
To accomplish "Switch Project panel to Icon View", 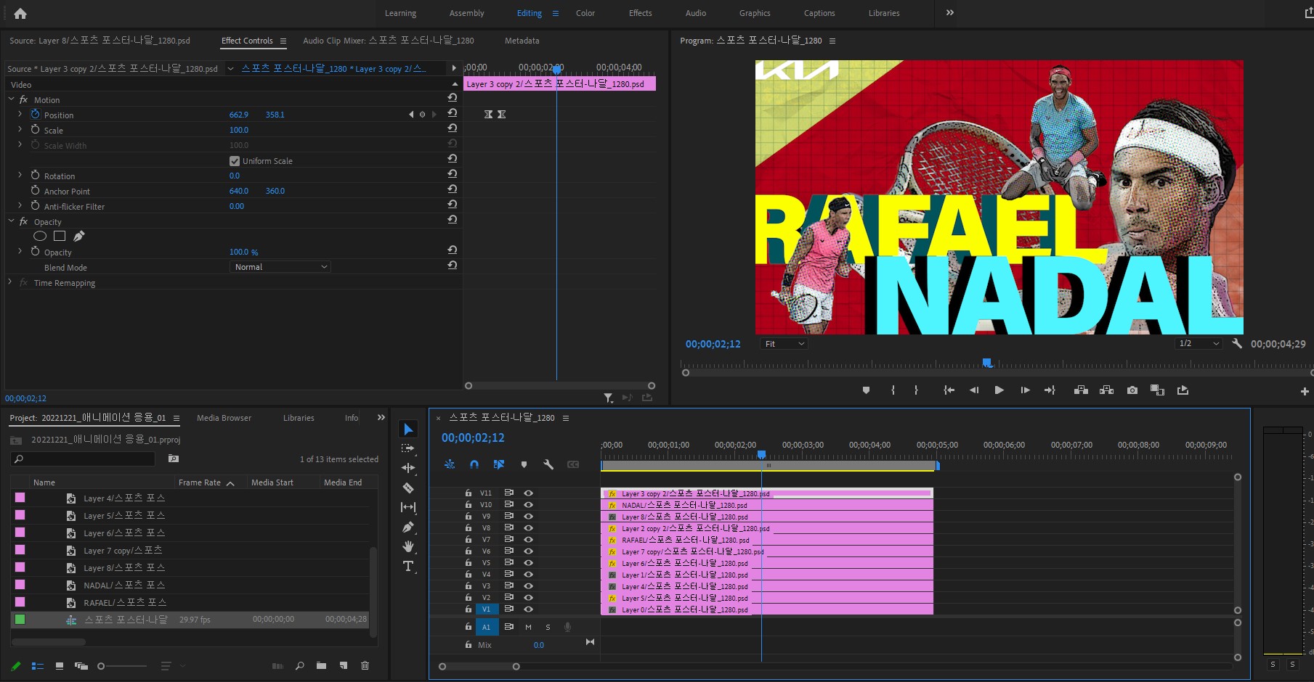I will (x=60, y=665).
